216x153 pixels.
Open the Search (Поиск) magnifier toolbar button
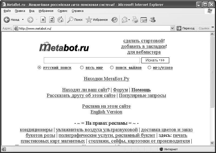tap(75, 20)
